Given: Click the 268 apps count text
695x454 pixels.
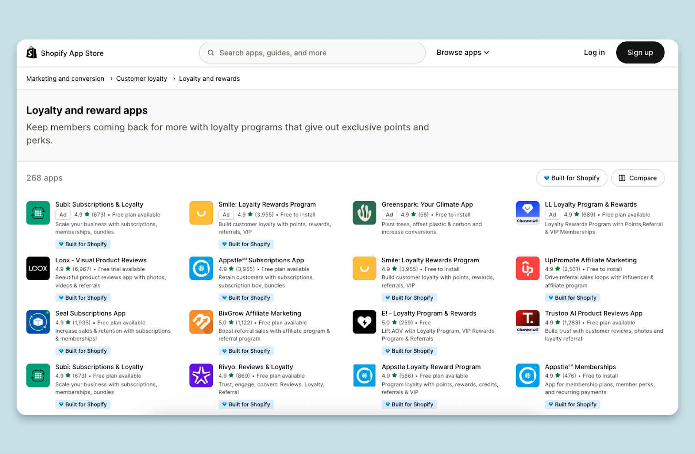Looking at the screenshot, I should click(44, 178).
